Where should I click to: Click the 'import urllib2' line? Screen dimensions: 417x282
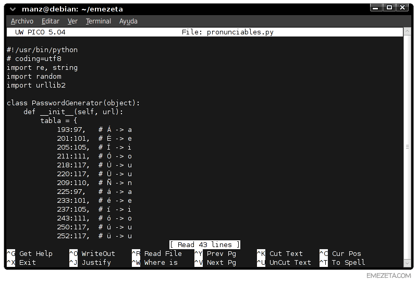tap(36, 85)
